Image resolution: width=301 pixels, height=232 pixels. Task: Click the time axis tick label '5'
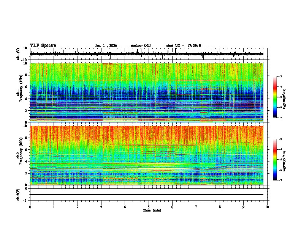pyautogui.click(x=149, y=207)
